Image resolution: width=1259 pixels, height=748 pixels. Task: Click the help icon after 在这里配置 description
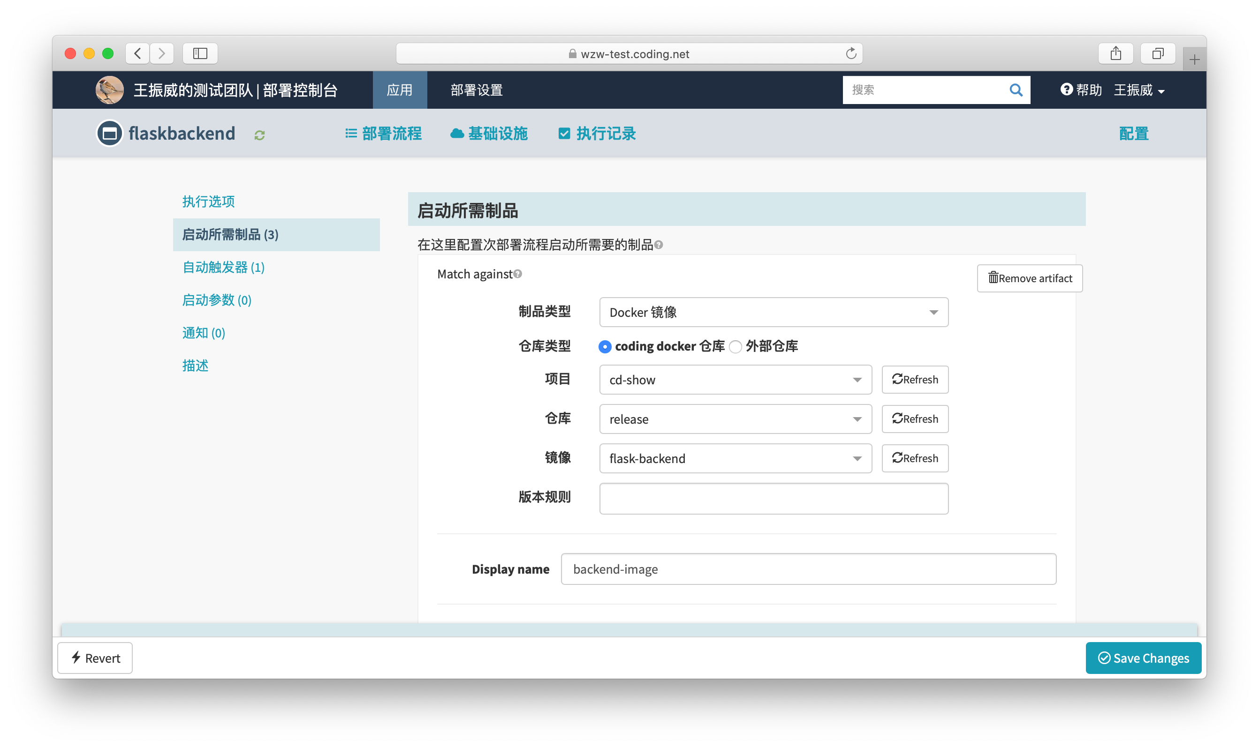point(658,245)
